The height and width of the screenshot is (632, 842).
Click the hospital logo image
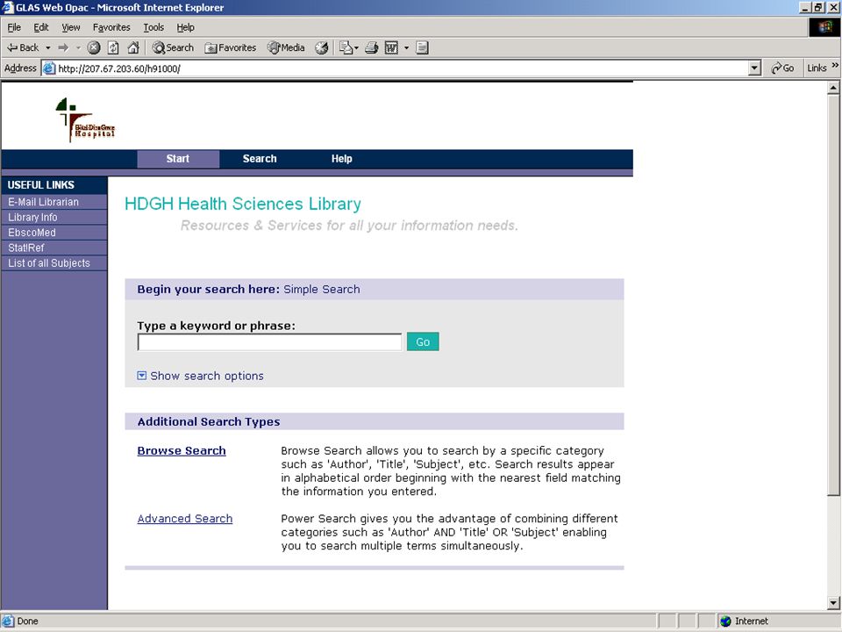(x=85, y=120)
